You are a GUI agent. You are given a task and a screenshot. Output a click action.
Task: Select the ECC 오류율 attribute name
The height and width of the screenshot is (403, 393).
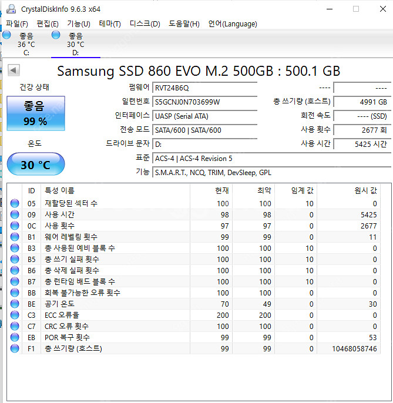[x=62, y=315]
